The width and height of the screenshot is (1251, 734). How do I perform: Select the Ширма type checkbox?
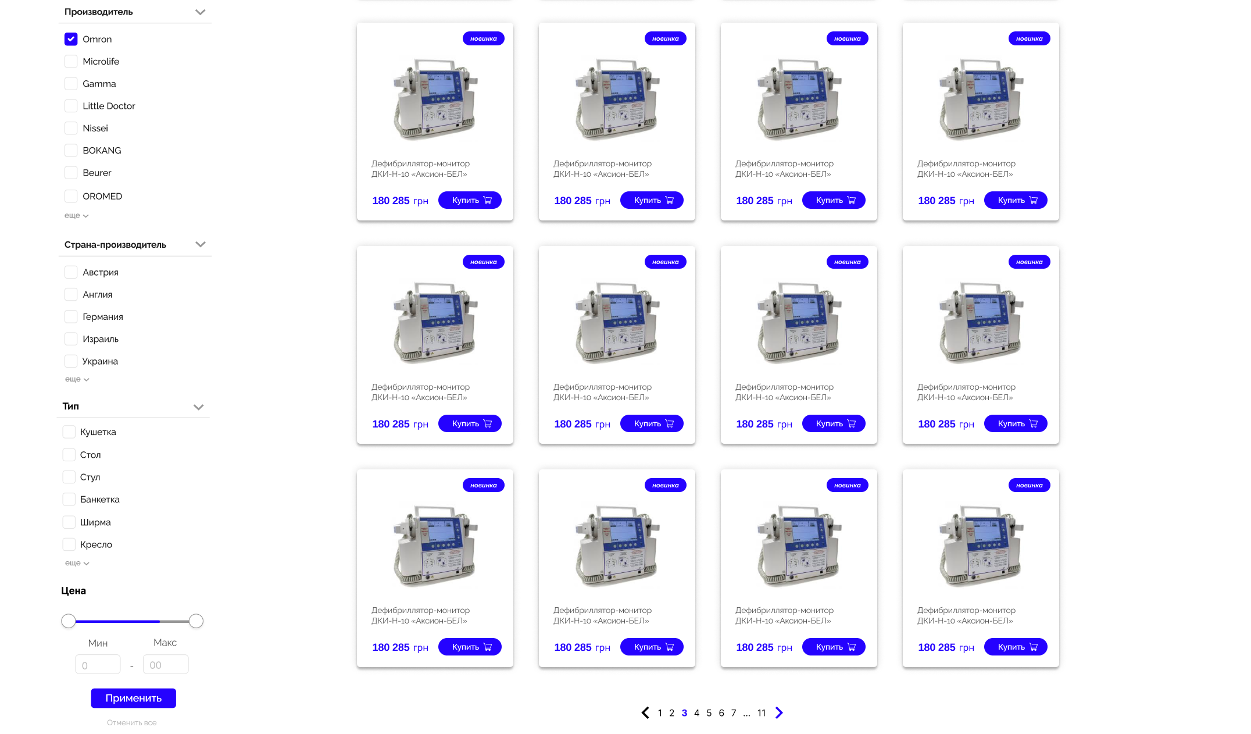pyautogui.click(x=69, y=522)
